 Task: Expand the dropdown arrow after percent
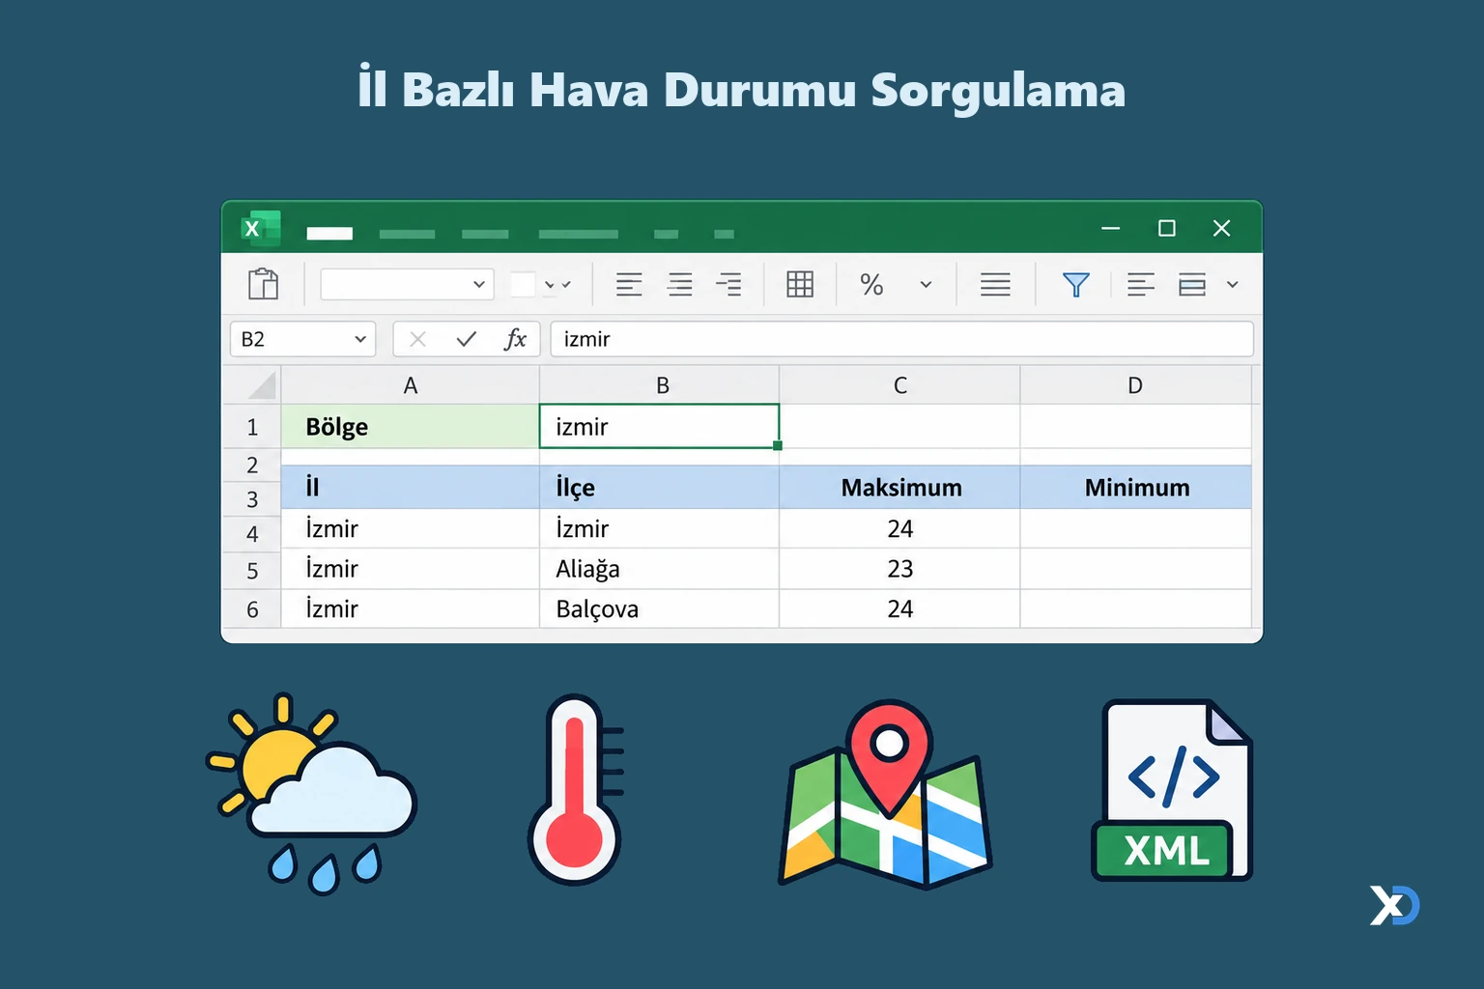pos(926,284)
